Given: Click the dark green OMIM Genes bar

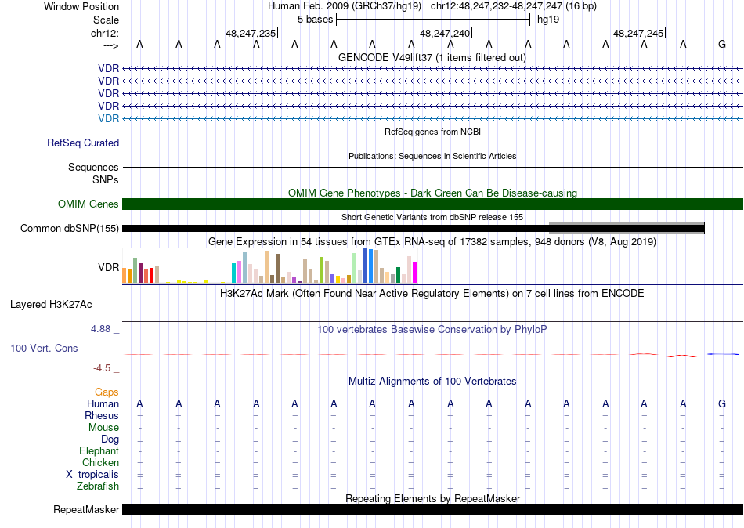Looking at the screenshot, I should coord(432,204).
